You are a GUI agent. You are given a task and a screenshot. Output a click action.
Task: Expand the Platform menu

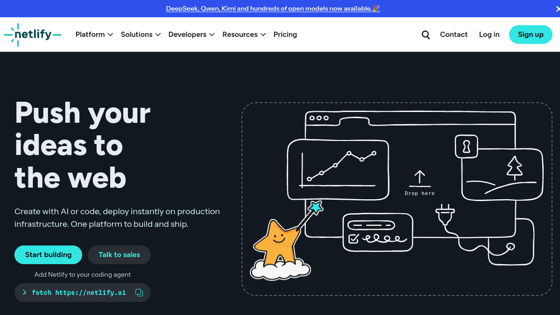pyautogui.click(x=94, y=35)
